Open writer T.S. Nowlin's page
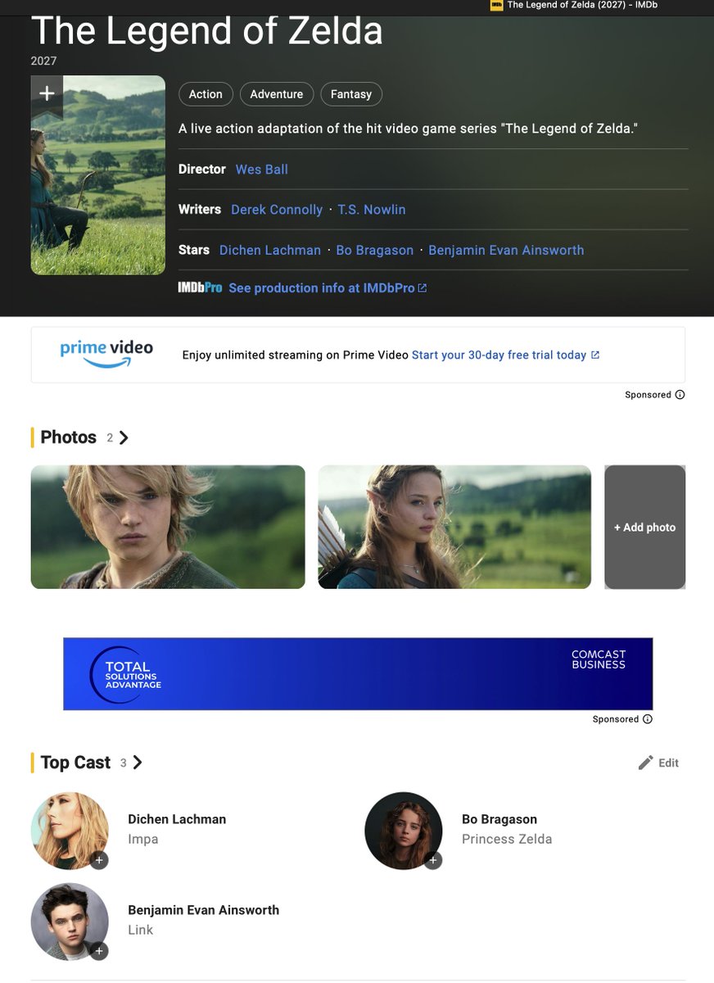The image size is (714, 983). [372, 210]
